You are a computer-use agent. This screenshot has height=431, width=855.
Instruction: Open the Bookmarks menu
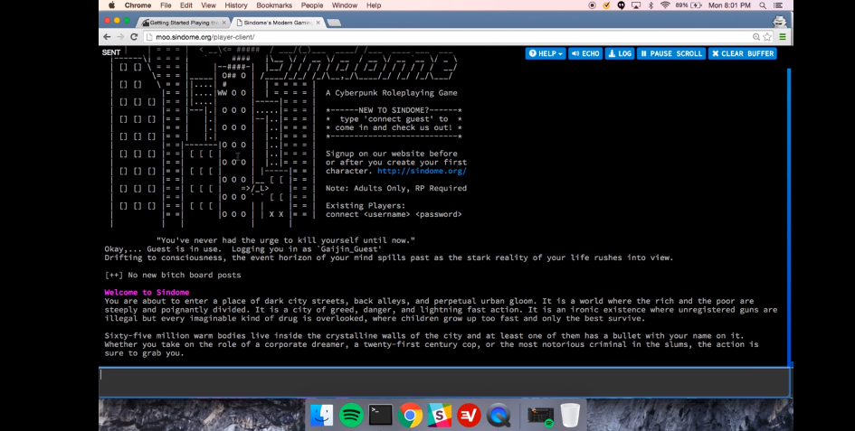[274, 5]
